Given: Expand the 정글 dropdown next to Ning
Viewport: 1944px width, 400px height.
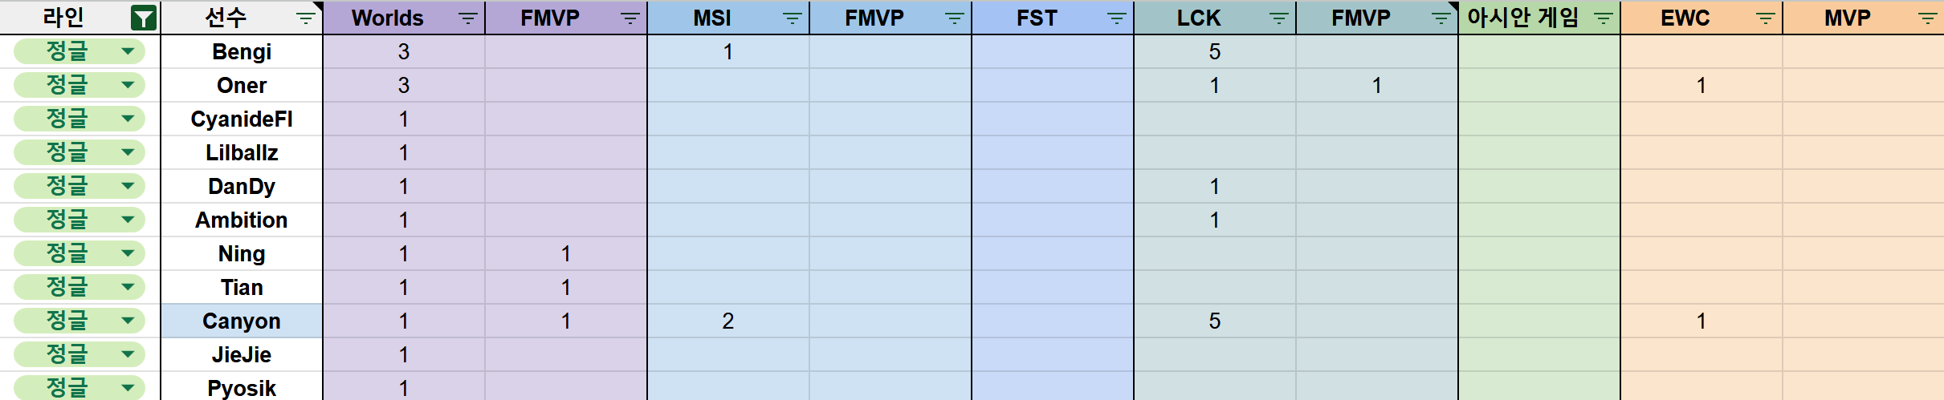Looking at the screenshot, I should 128,253.
